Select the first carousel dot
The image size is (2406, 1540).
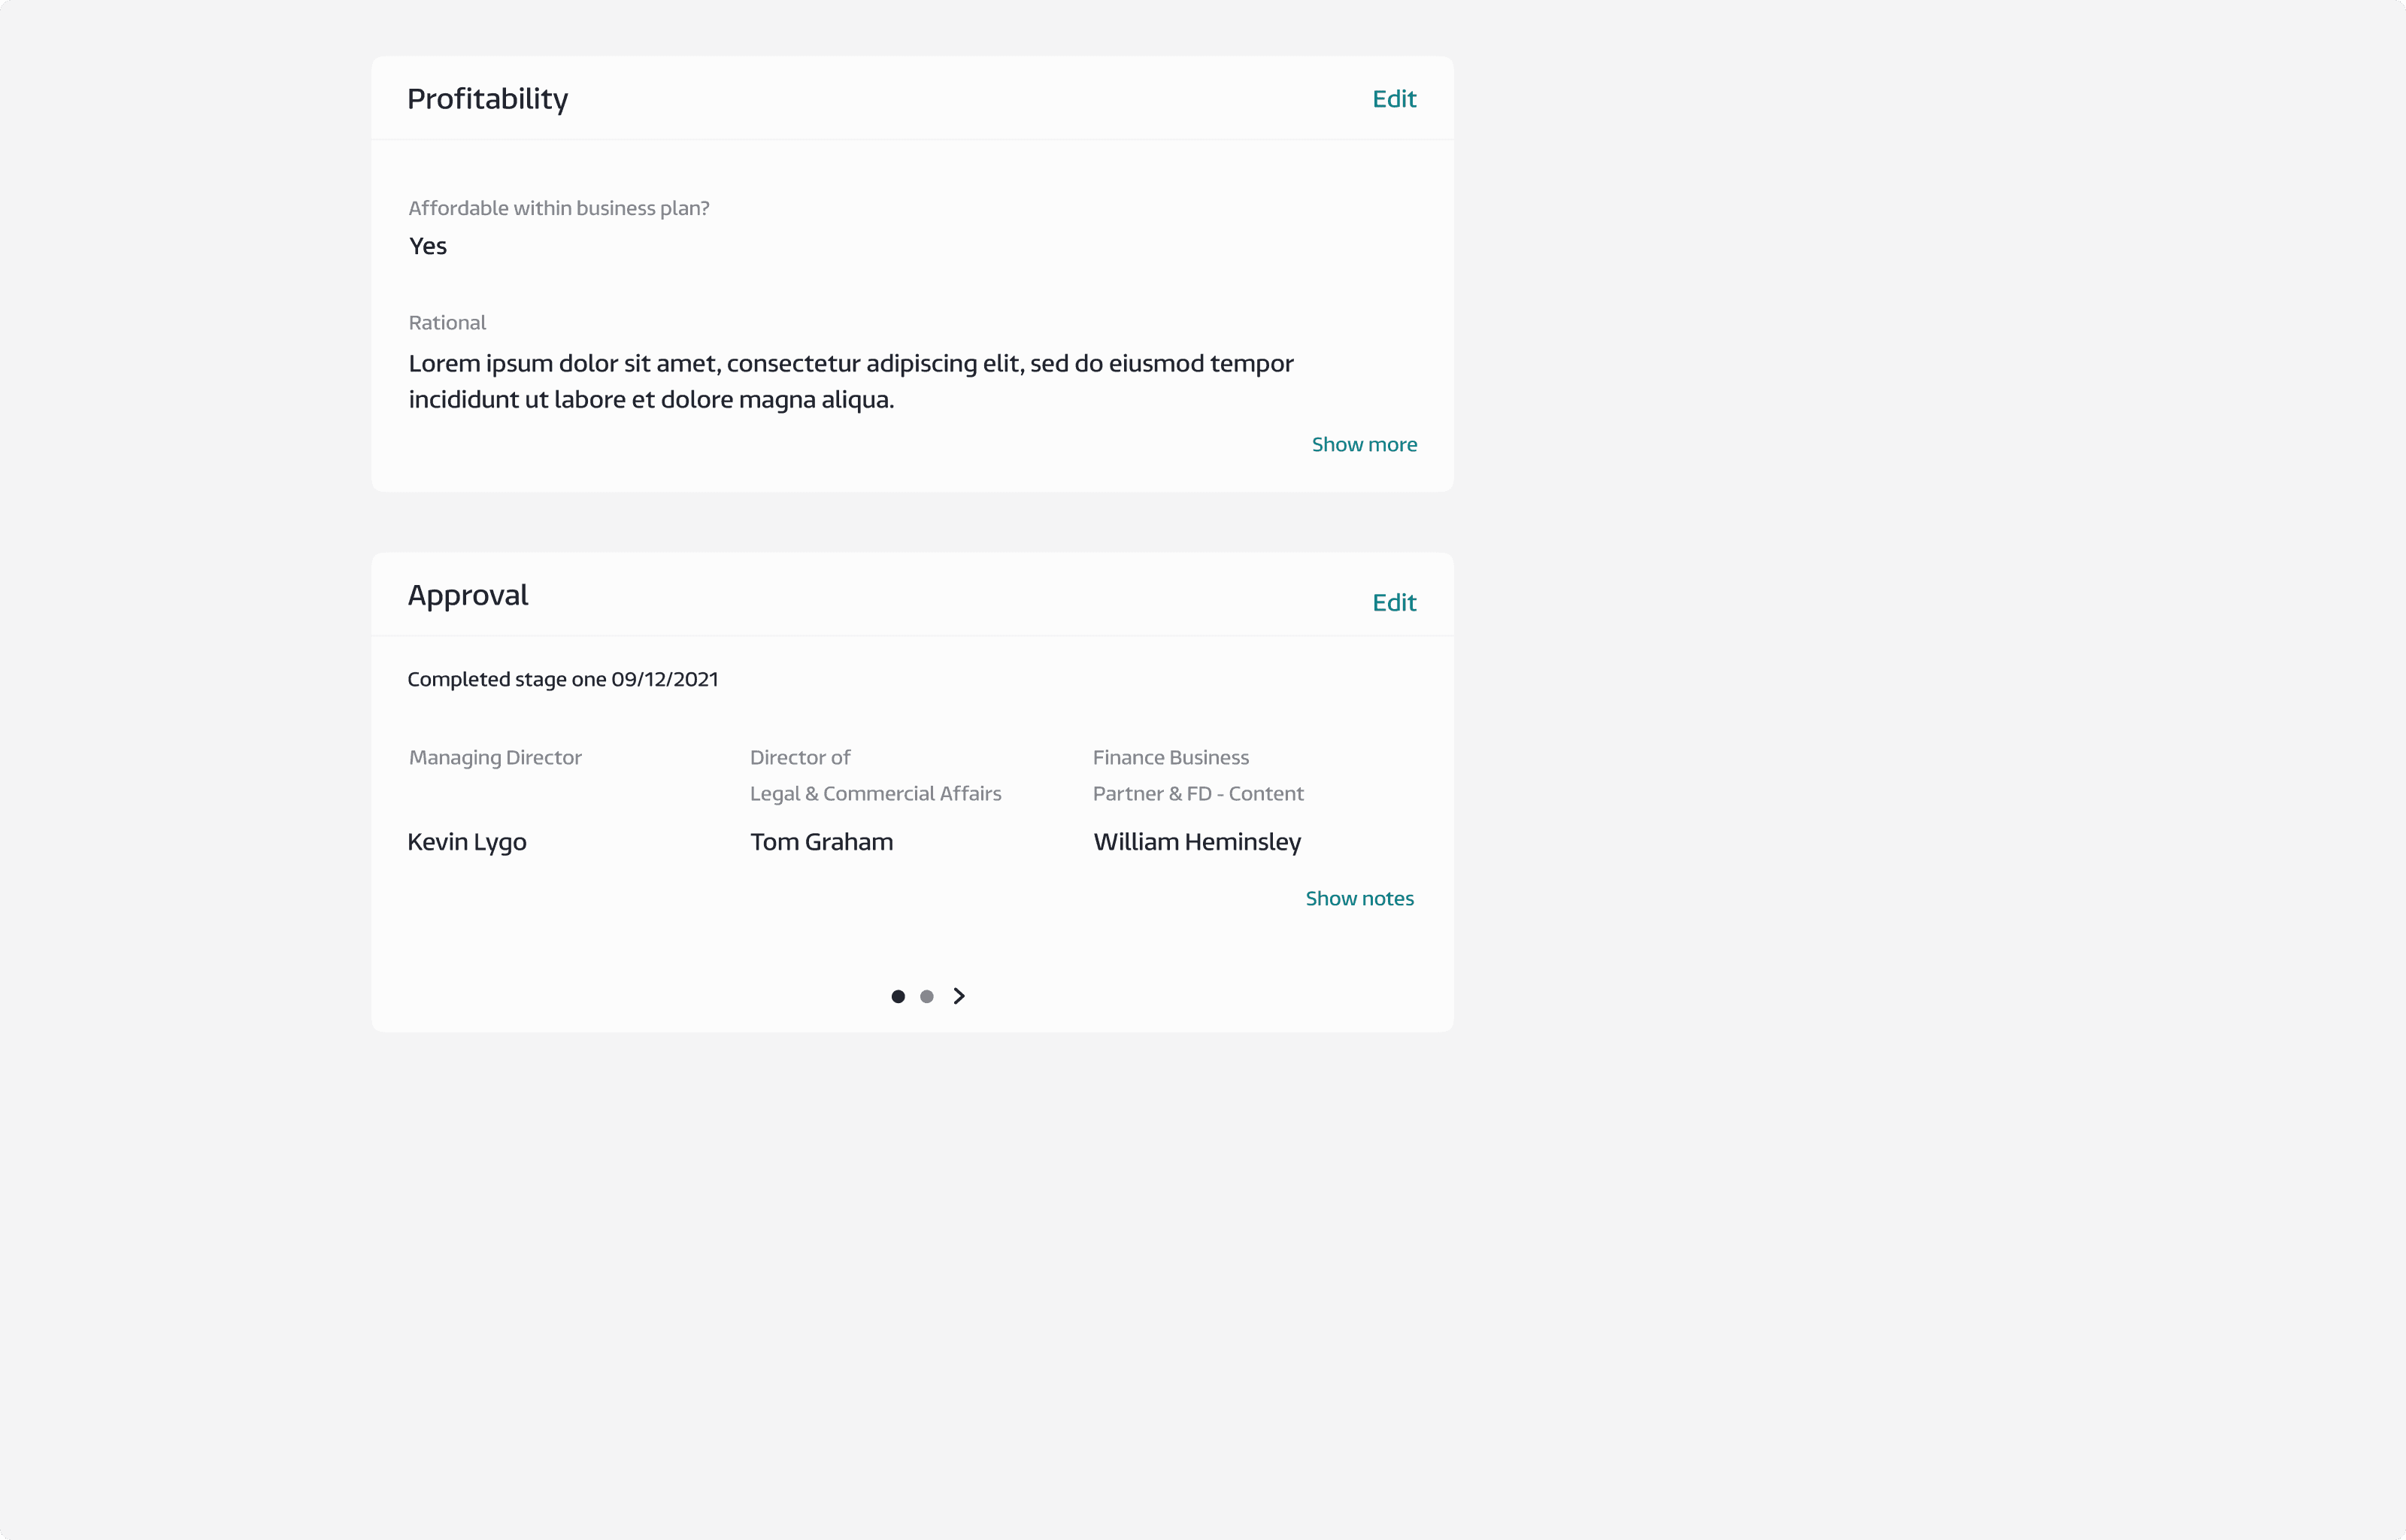coord(898,997)
